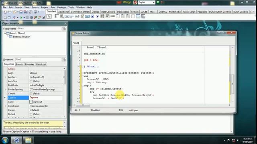Open the Events tab in Object Inspector
Image resolution: width=257 pixels, height=144 pixels.
pyautogui.click(x=19, y=64)
